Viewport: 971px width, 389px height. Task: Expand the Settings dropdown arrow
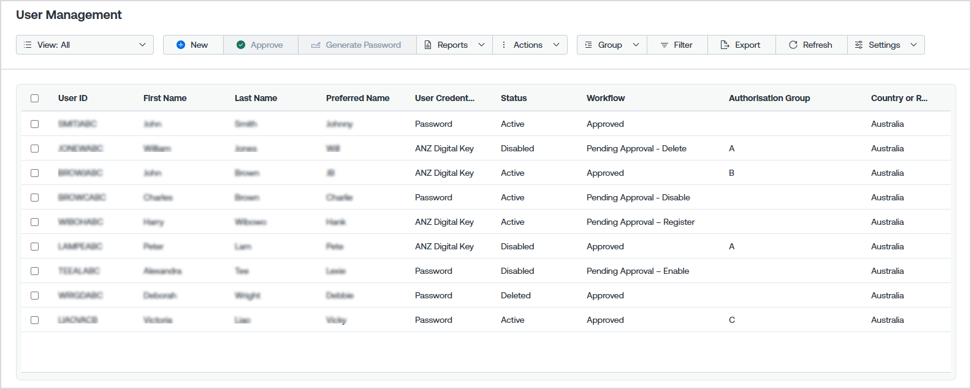click(x=913, y=45)
